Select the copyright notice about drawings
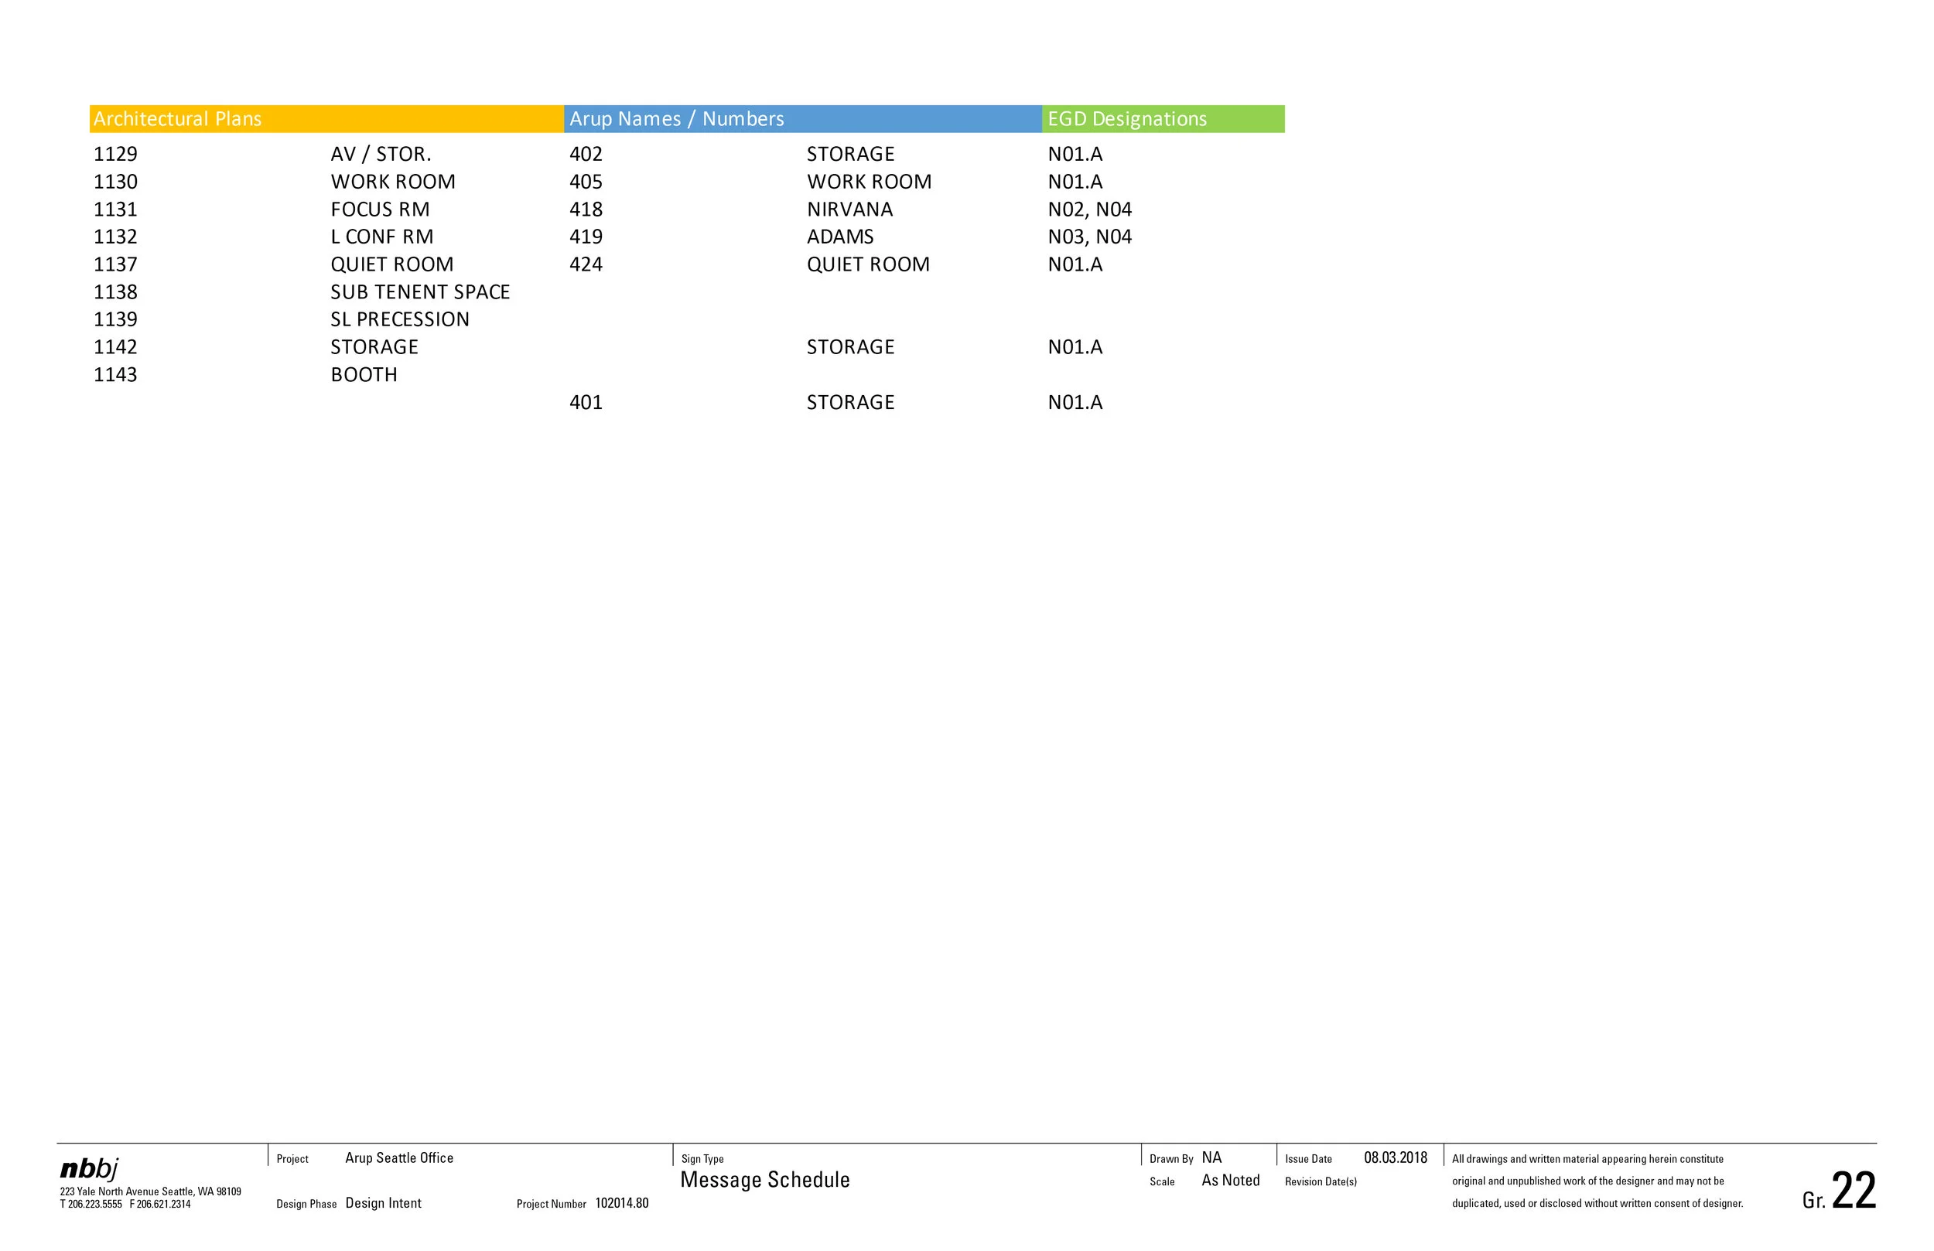 (1597, 1181)
